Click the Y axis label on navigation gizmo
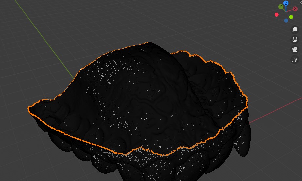Viewport: 302px width, 181px height. tap(281, 7)
